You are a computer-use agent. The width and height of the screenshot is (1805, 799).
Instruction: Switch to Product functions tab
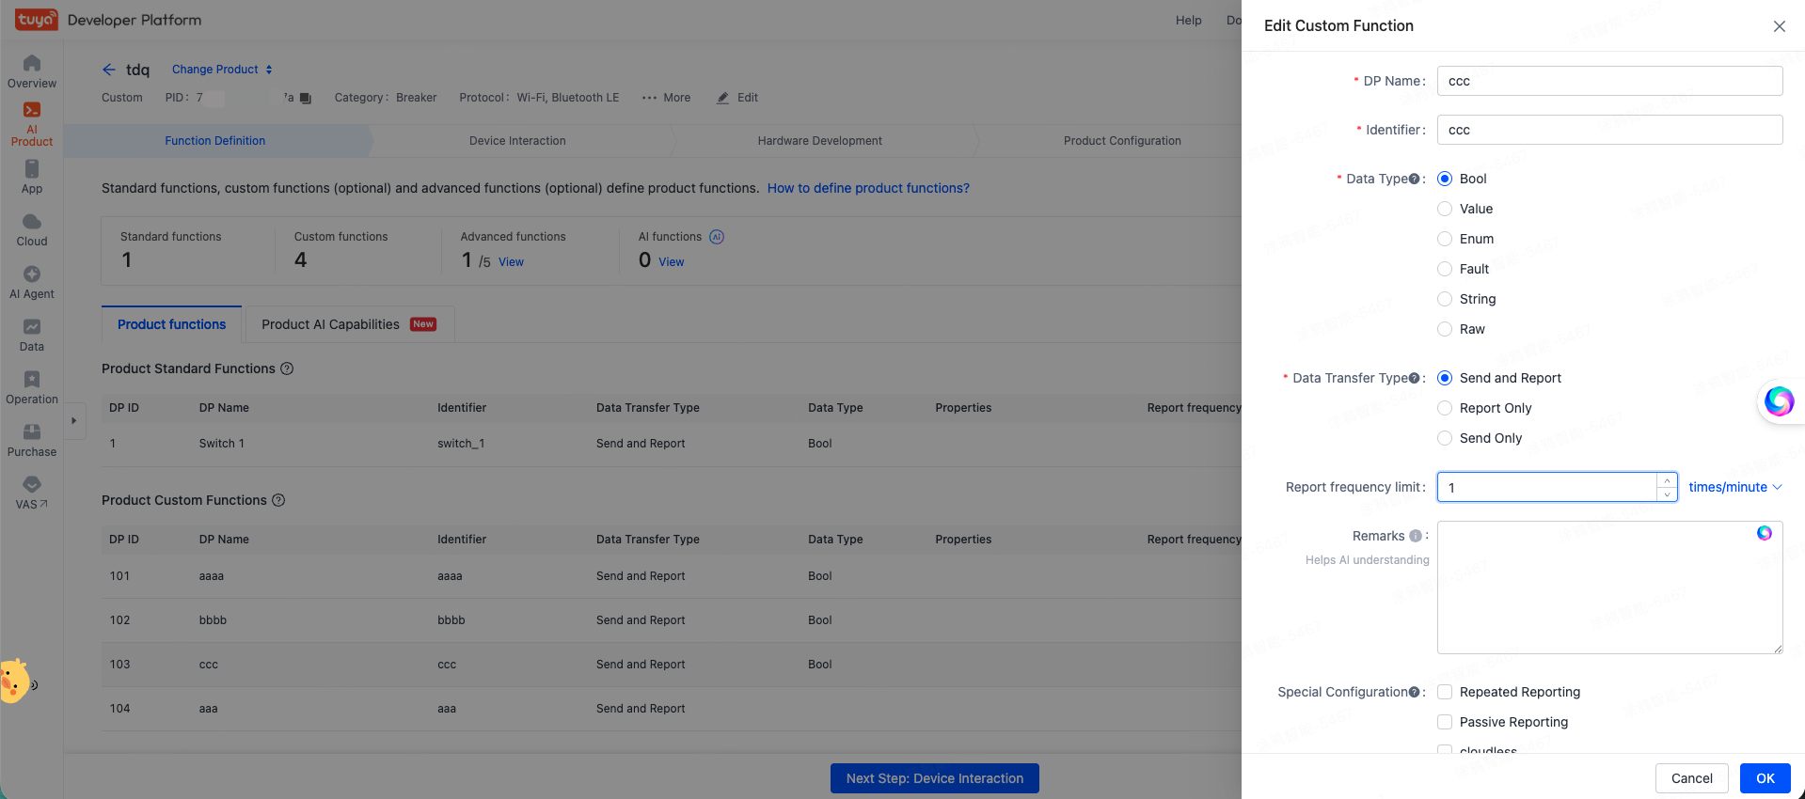(171, 324)
